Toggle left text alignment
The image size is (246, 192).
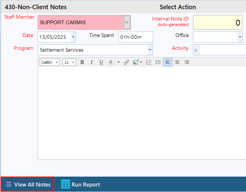pos(168,62)
